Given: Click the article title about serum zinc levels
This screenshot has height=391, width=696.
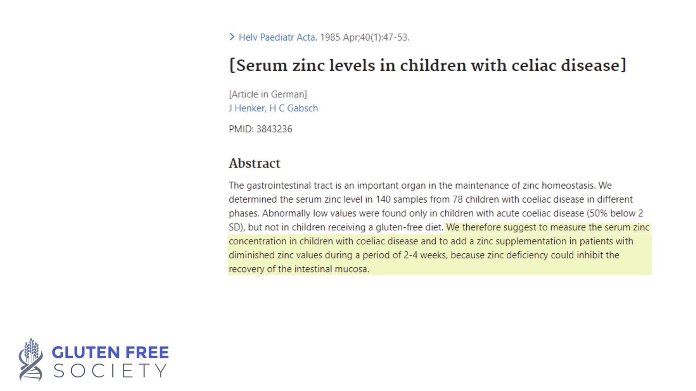Looking at the screenshot, I should [x=427, y=65].
